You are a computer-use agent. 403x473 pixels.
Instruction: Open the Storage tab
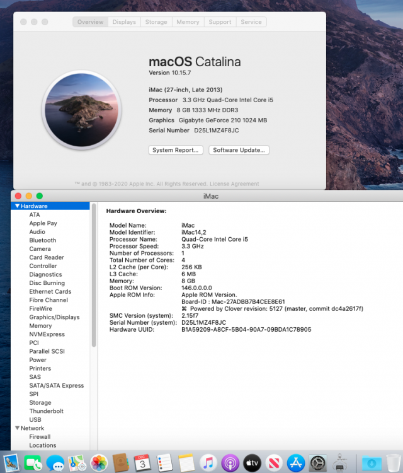tap(156, 22)
